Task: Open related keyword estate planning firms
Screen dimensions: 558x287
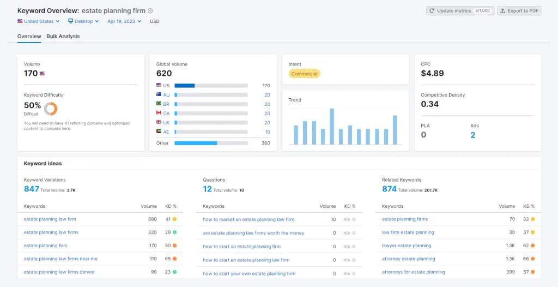Action: [x=405, y=219]
